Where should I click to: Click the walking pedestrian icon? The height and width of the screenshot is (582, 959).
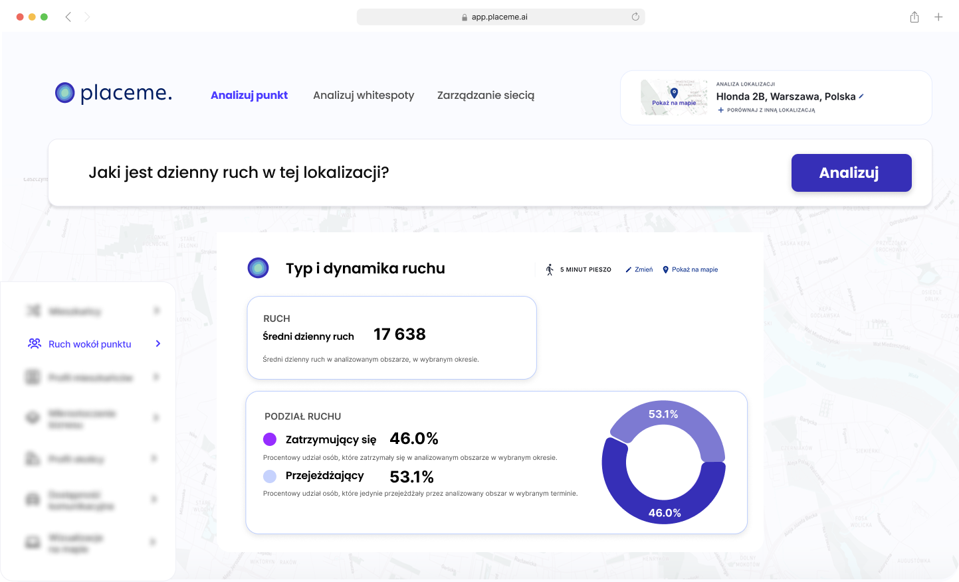tap(550, 269)
